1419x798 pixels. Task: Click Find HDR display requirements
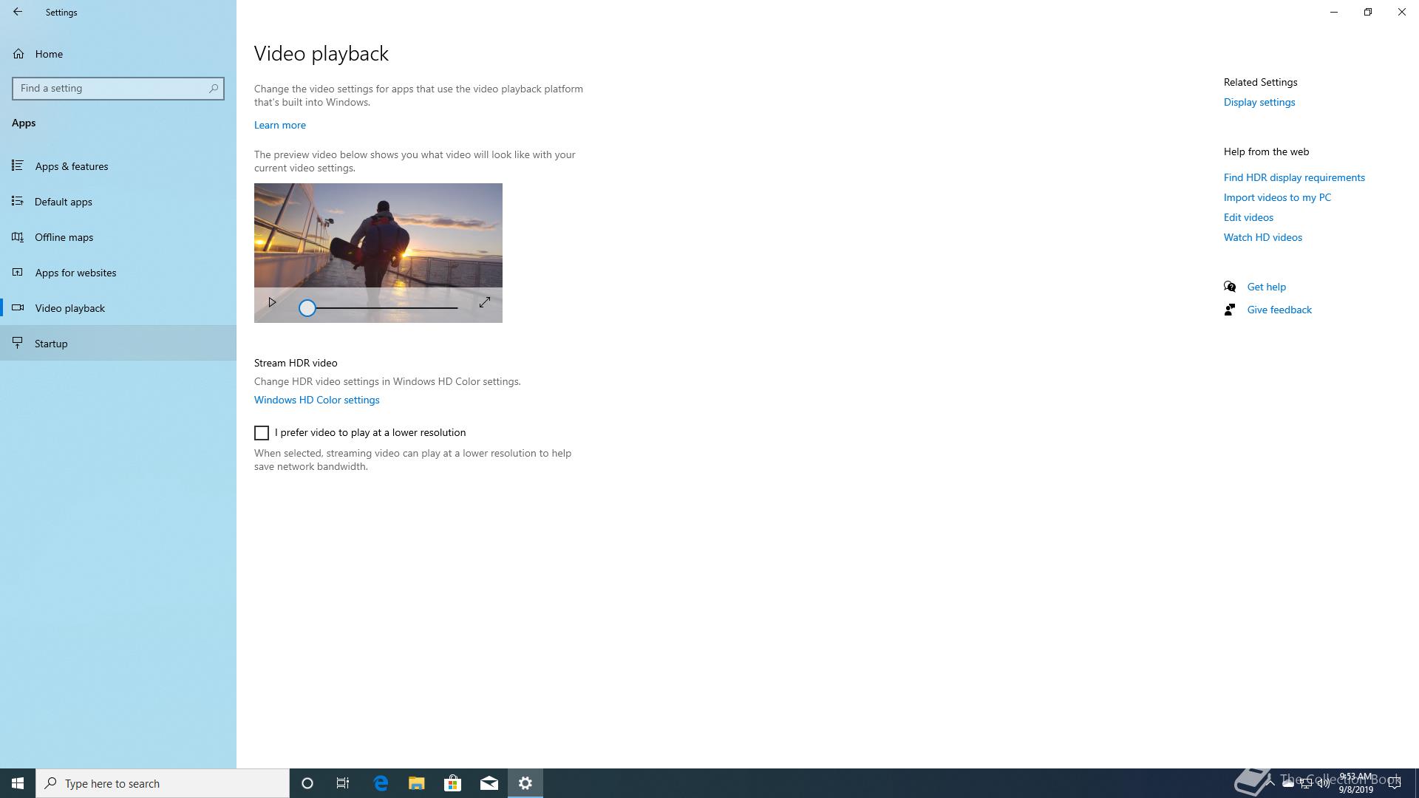(x=1293, y=177)
